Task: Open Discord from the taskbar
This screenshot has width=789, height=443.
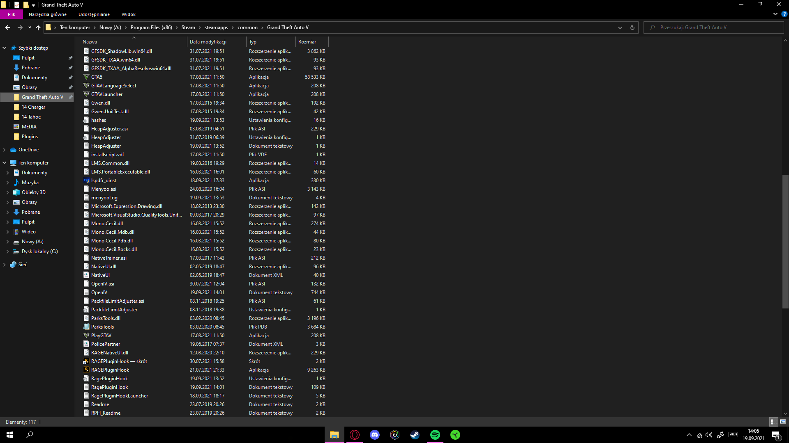Action: 374,435
